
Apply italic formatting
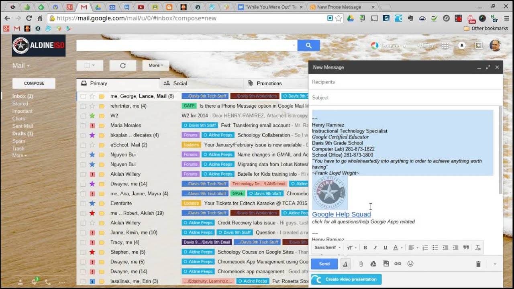375,248
